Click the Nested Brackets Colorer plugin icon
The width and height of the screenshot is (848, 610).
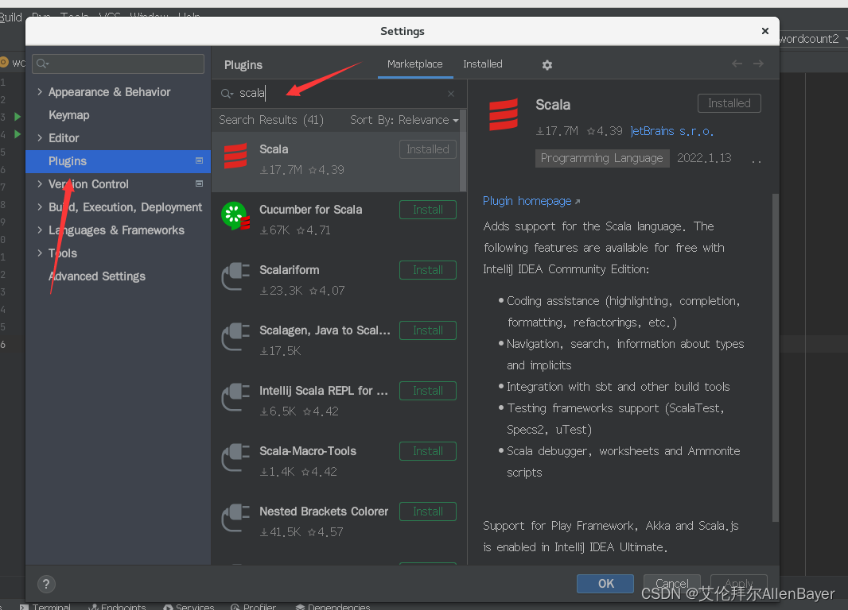click(x=235, y=518)
